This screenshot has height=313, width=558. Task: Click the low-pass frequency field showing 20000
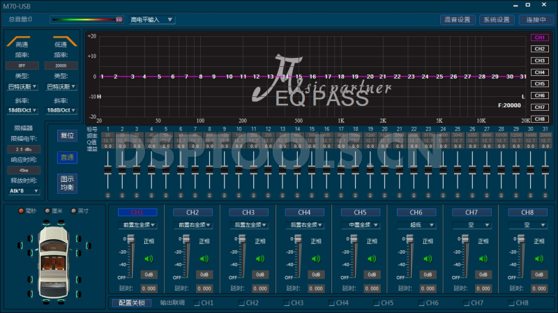(x=61, y=66)
